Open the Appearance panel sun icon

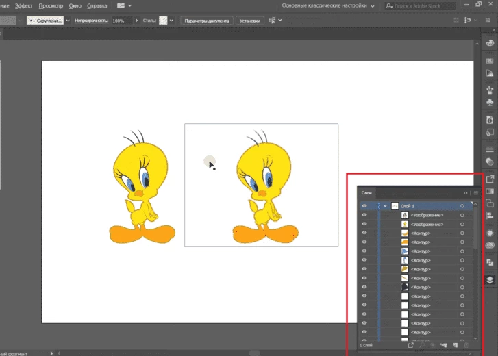[x=490, y=233]
